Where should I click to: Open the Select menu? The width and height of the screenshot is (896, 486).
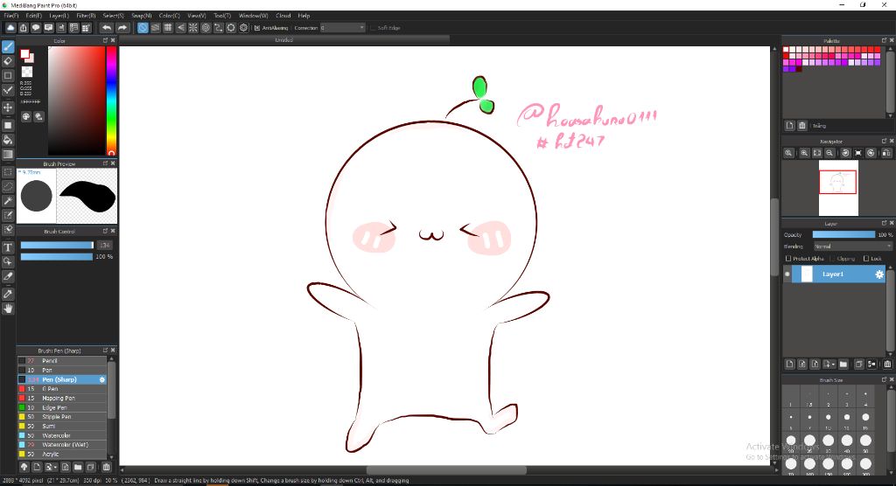(113, 16)
